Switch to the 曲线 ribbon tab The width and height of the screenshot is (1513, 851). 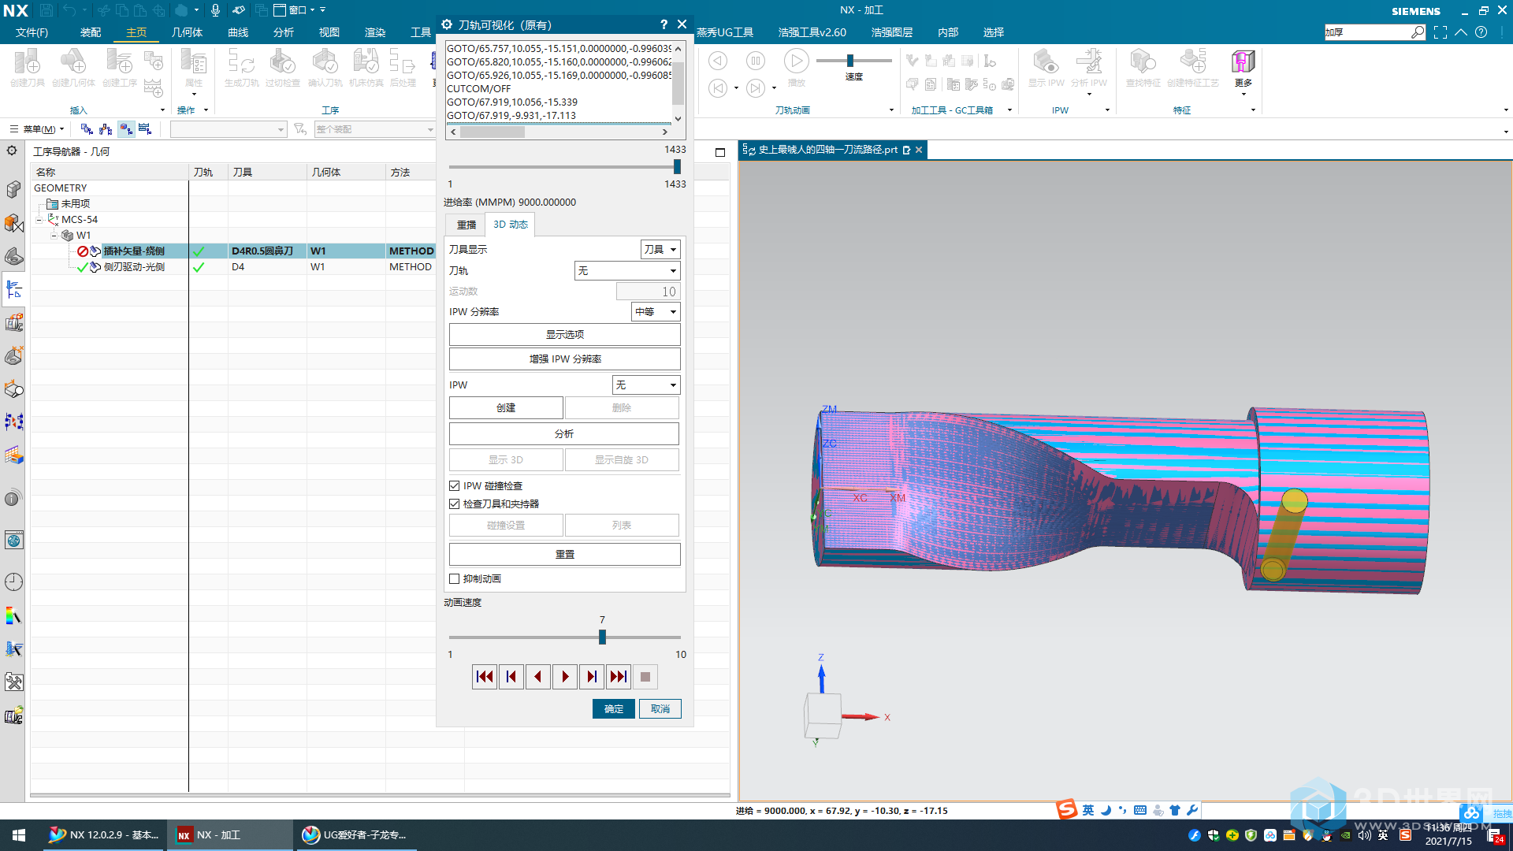click(238, 32)
